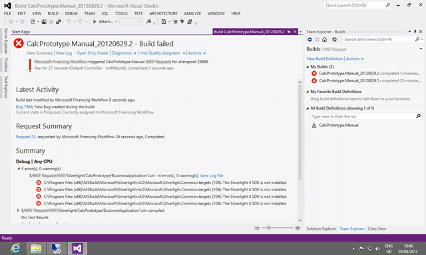Viewport: 426px width, 255px height.
Task: Click the Visual Studio taskbar icon
Action: 77,248
